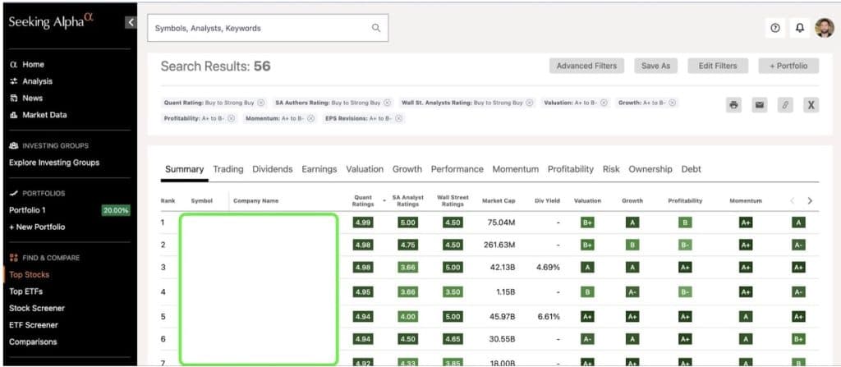Screen dimensions: 841x367
Task: Open the help question mark icon
Action: click(x=775, y=29)
